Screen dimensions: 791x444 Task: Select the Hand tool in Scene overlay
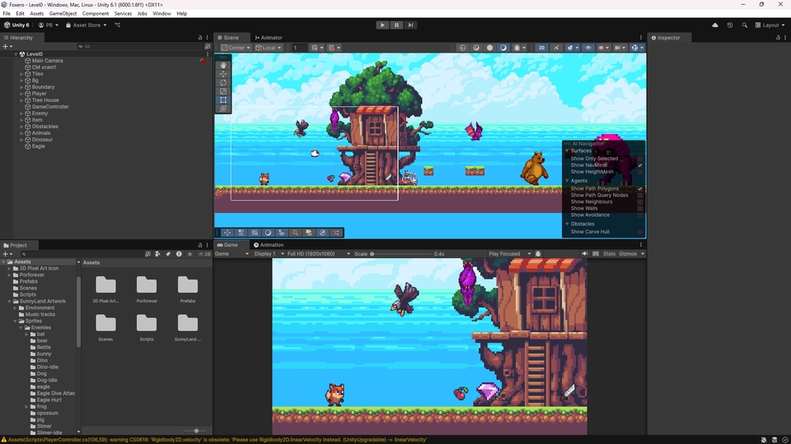(222, 65)
